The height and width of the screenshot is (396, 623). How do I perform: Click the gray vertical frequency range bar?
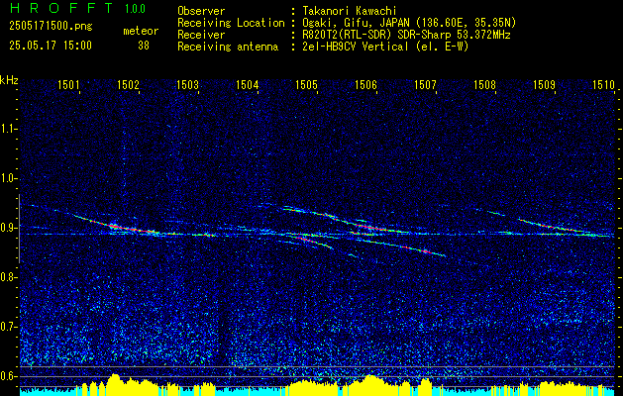[19, 229]
